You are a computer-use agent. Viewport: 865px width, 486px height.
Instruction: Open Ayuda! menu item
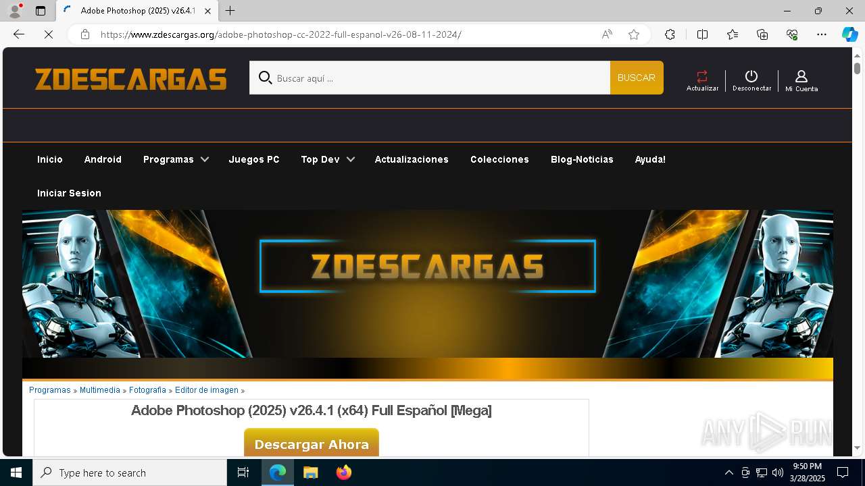(x=650, y=159)
